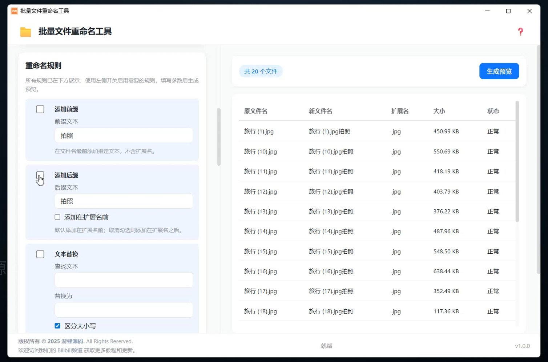Click the 新文件名 column header
This screenshot has width=548, height=362.
click(321, 111)
